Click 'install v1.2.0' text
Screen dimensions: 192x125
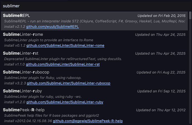[15, 102]
